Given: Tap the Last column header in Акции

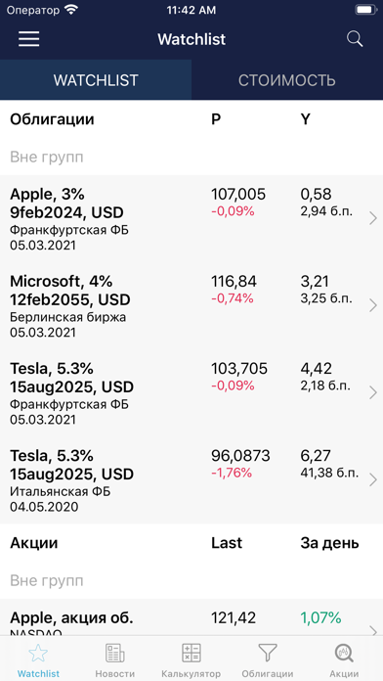Looking at the screenshot, I should tap(227, 543).
